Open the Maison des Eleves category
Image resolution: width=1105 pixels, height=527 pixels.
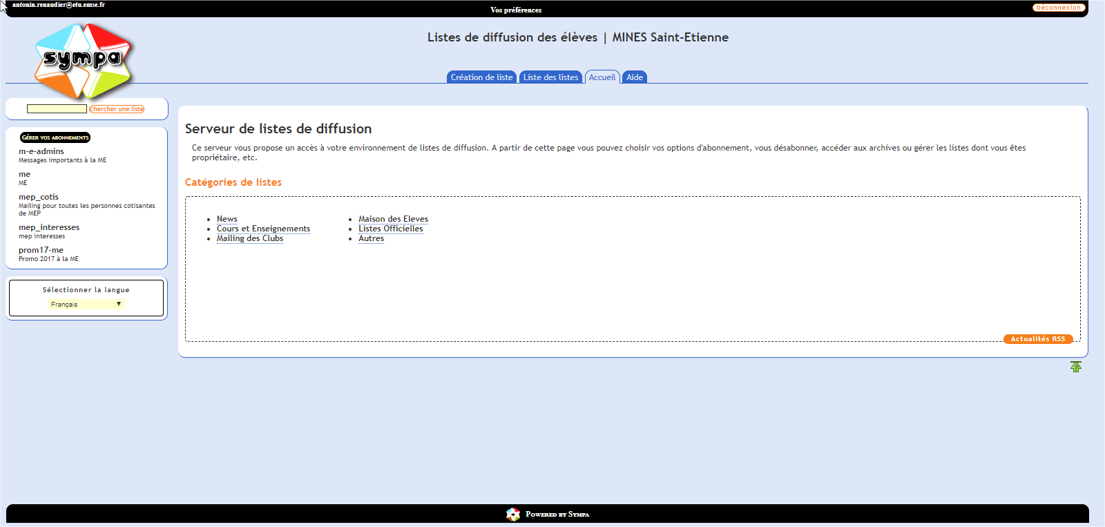(x=393, y=219)
